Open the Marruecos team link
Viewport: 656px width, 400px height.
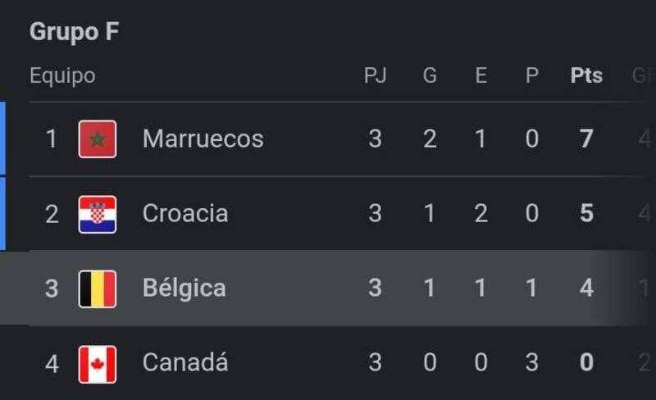tap(203, 139)
